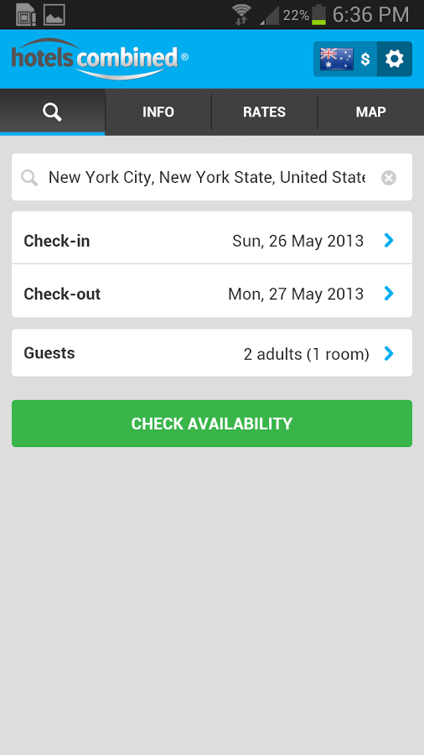Open Guests selection arrow
Screen dimensions: 424x755
(389, 354)
